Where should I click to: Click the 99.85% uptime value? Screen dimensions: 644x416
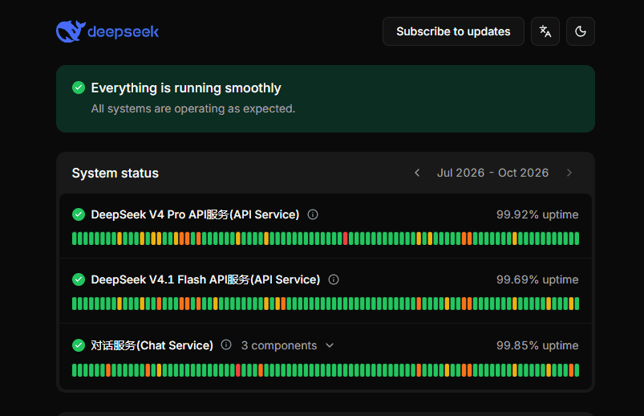click(537, 345)
